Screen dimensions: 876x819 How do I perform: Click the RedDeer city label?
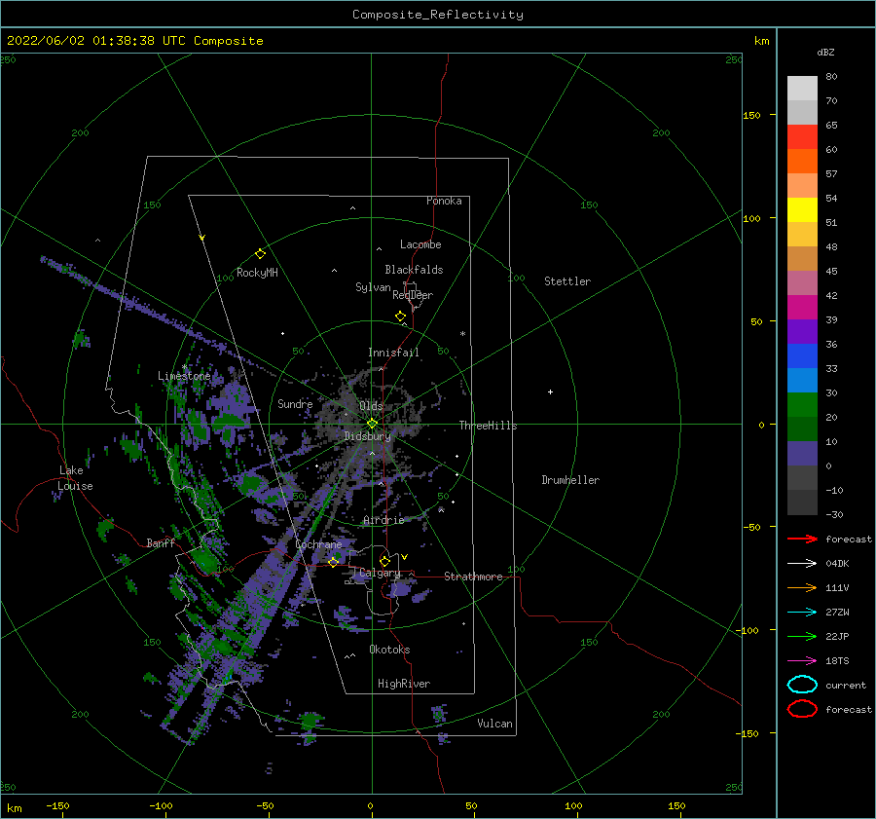pos(413,295)
